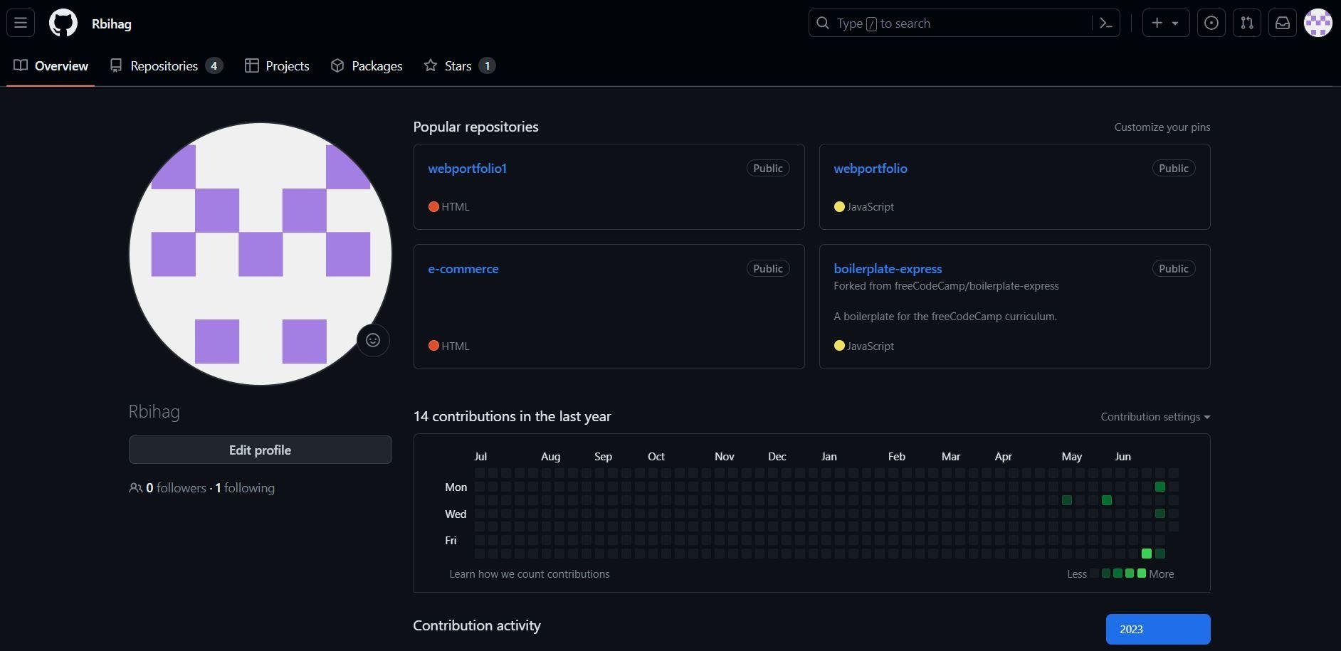Open the command palette terminal icon

(x=1105, y=23)
